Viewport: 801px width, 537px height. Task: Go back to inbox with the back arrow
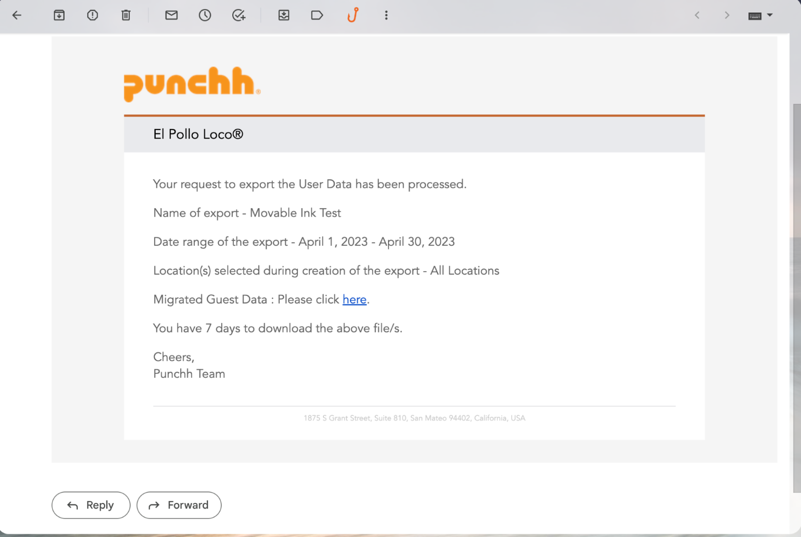tap(17, 16)
